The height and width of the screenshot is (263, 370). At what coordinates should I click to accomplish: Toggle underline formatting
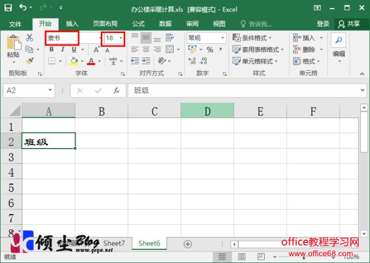(x=74, y=50)
